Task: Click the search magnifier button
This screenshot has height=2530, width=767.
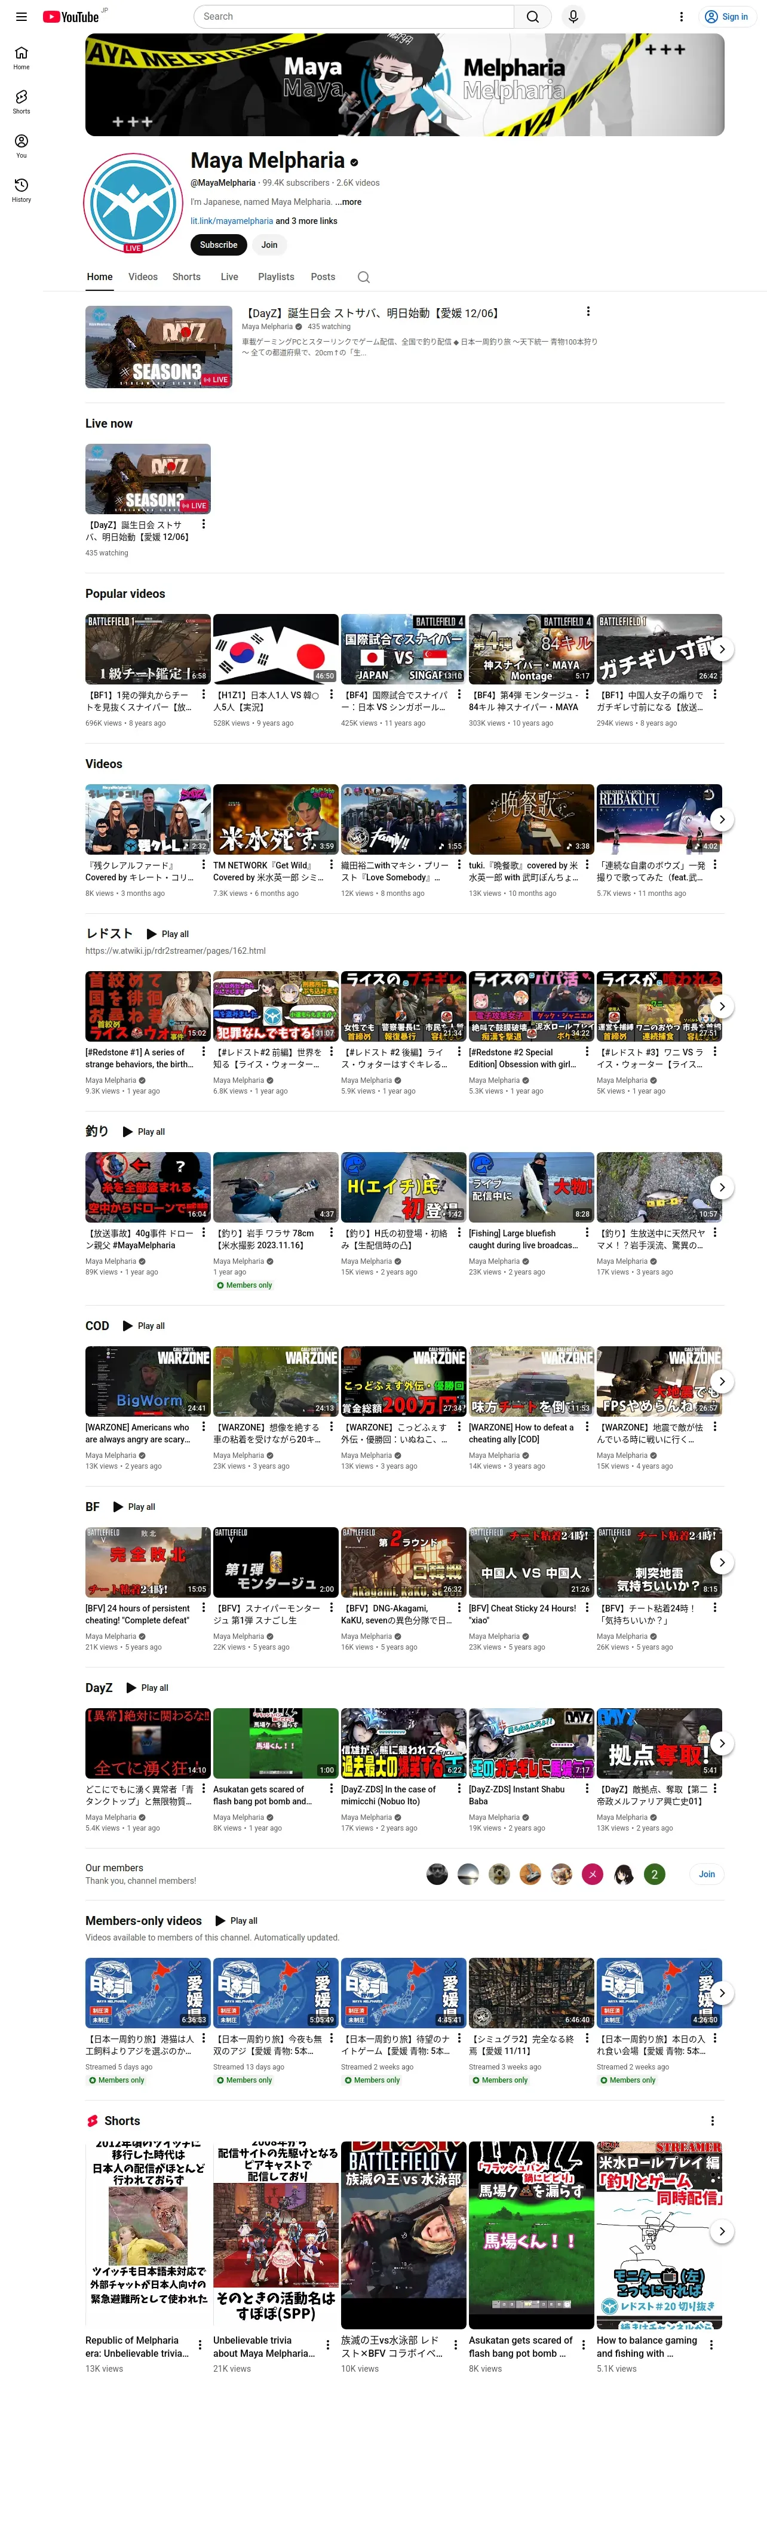Action: click(532, 17)
